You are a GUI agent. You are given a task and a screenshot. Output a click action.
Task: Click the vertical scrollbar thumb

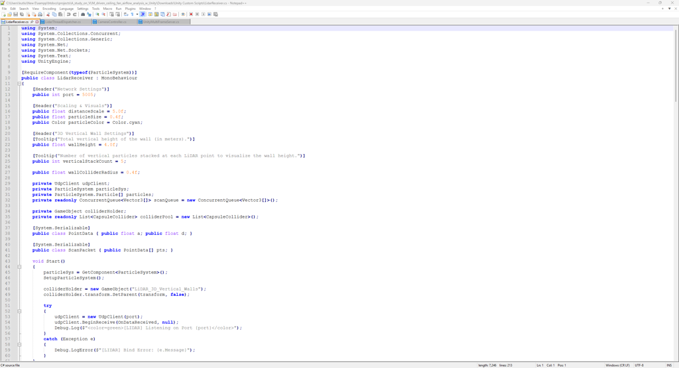(x=676, y=65)
